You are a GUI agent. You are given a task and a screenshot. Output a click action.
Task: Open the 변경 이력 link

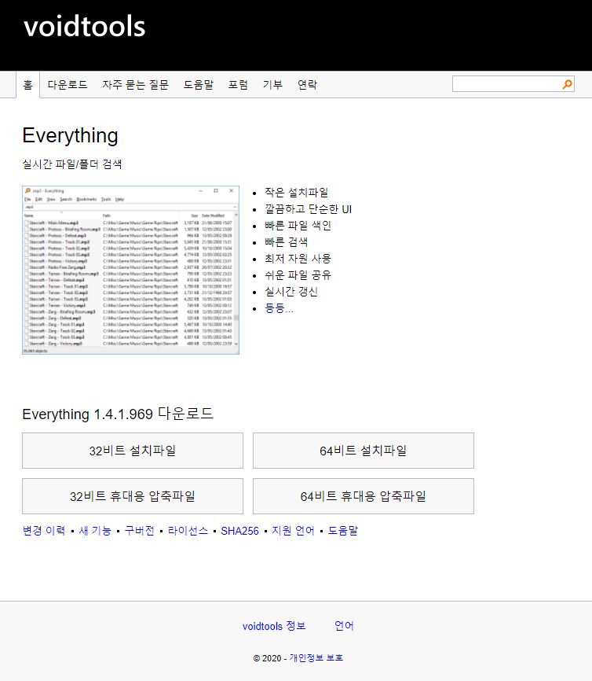click(x=44, y=531)
